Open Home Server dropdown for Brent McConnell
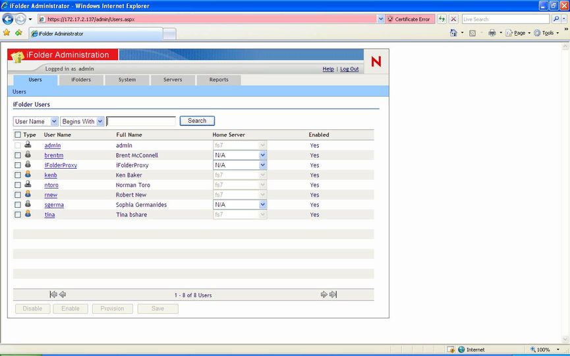 (240, 156)
